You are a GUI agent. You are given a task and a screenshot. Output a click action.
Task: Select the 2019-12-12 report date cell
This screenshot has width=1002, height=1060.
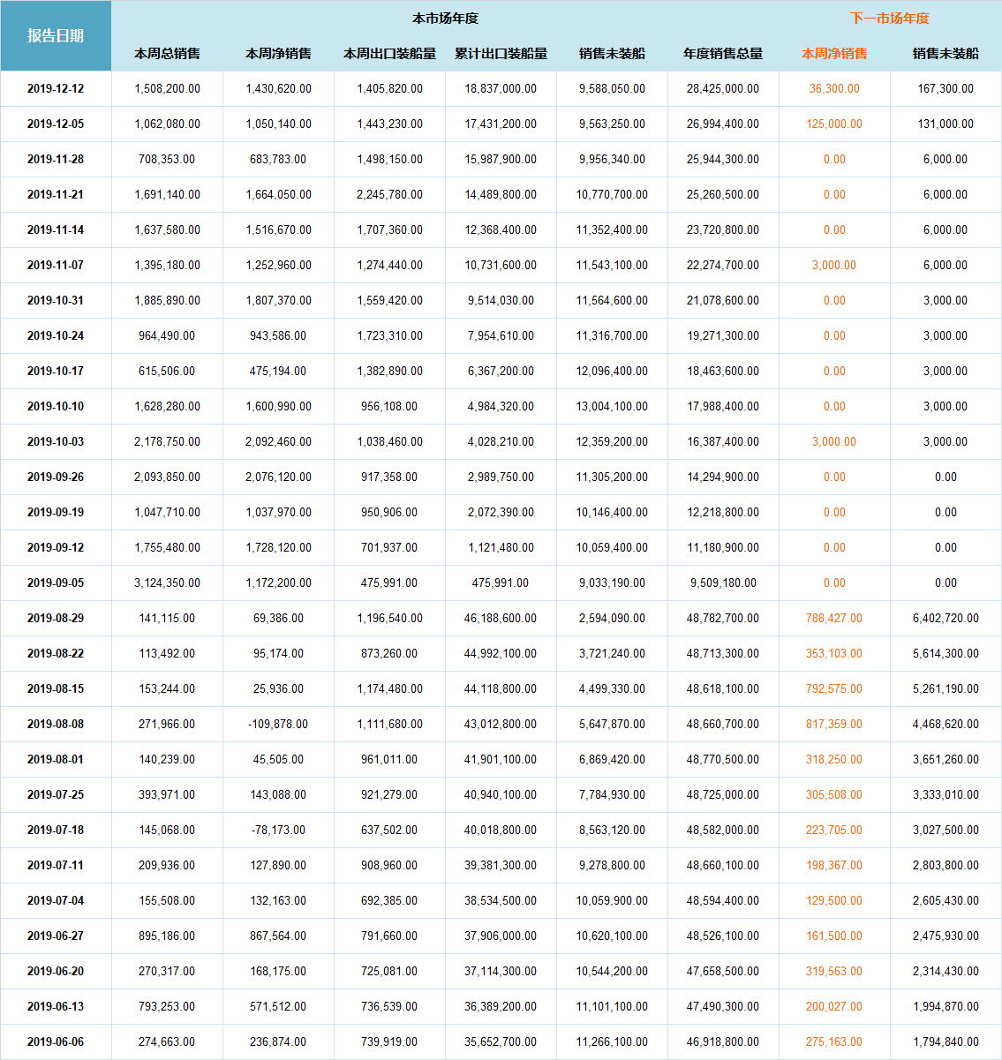(x=56, y=88)
